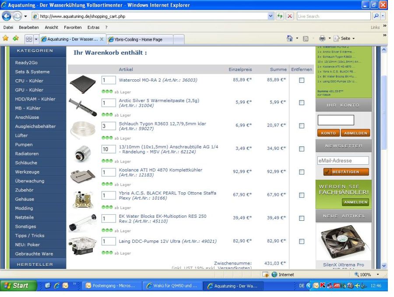Click the Live Search input box
394x297 pixels.
(334, 16)
